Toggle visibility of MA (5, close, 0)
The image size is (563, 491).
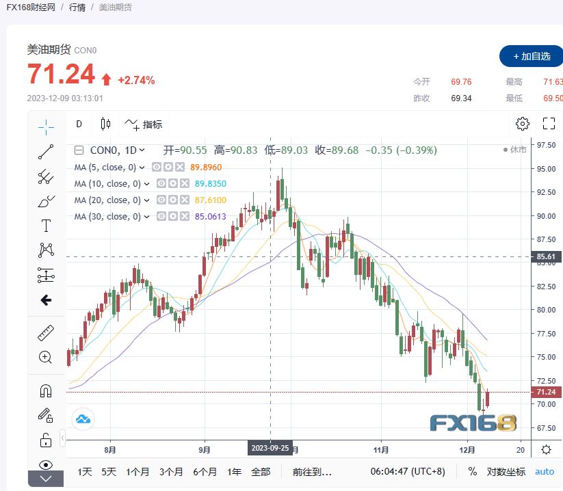click(157, 167)
